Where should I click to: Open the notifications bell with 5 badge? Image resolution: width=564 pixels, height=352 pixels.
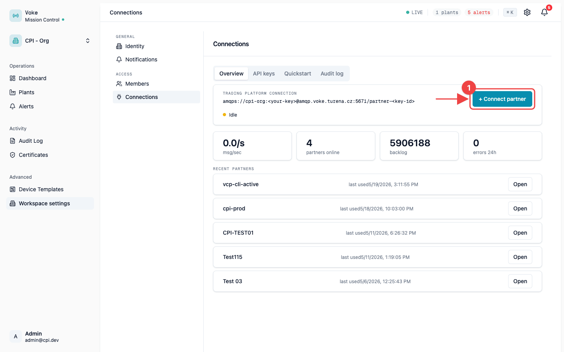(x=544, y=13)
